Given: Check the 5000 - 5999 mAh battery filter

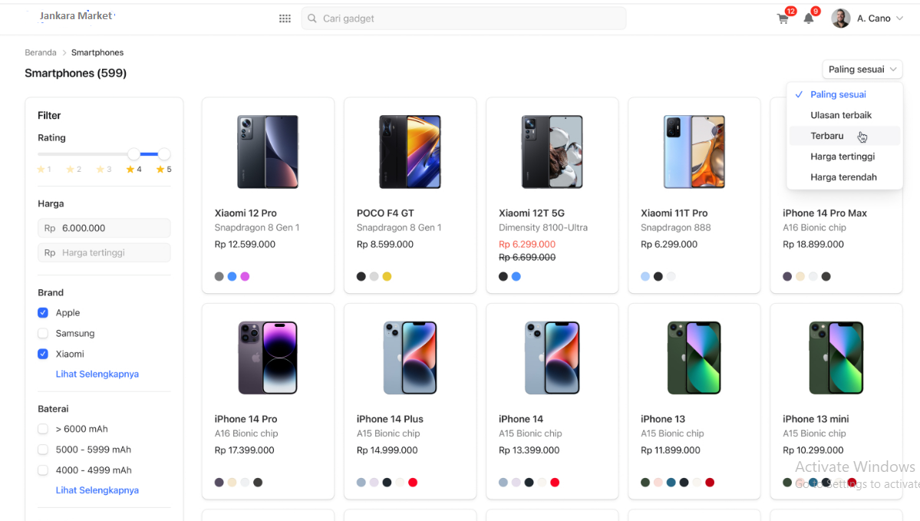Looking at the screenshot, I should coord(43,449).
